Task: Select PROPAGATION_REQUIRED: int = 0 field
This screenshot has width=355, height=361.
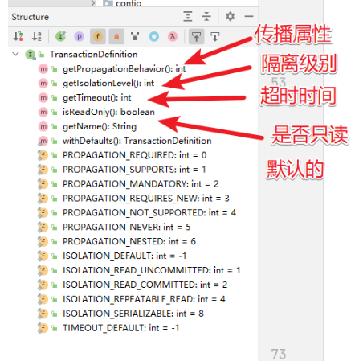Action: (x=135, y=155)
